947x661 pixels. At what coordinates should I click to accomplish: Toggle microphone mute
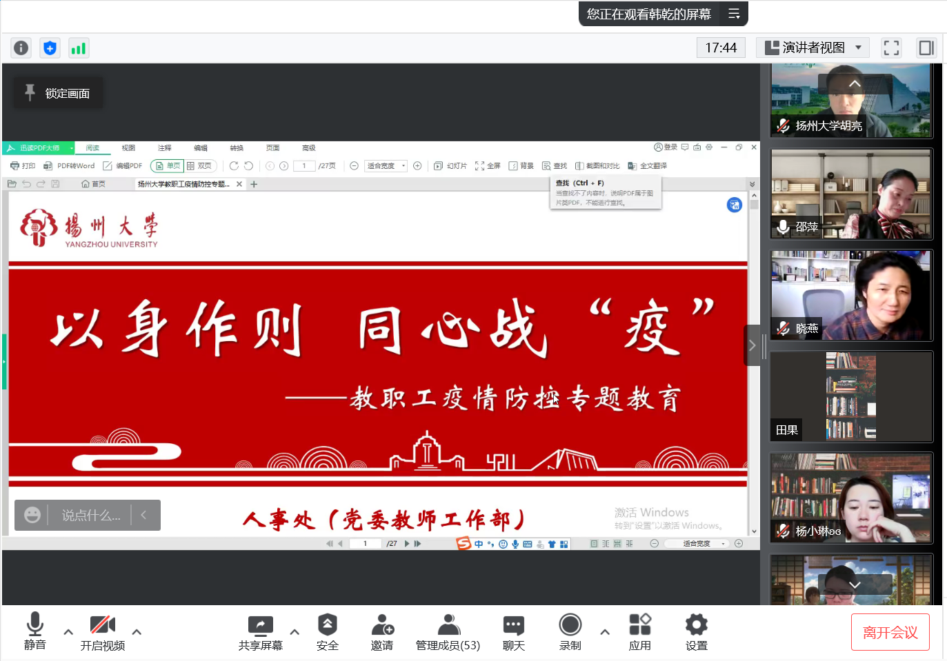click(x=35, y=632)
